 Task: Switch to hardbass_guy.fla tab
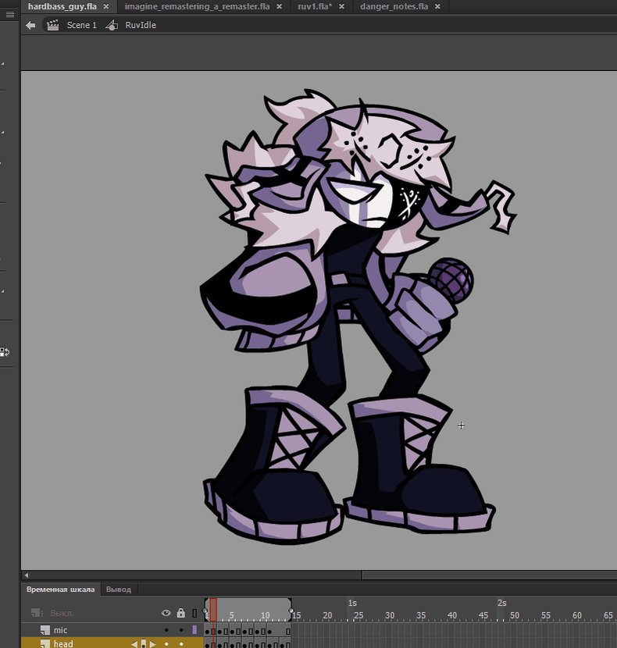click(x=62, y=6)
